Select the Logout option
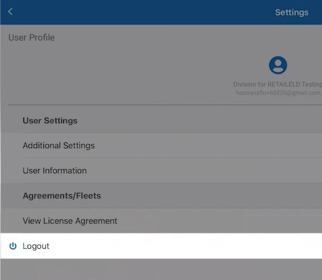This screenshot has width=322, height=280. [161, 246]
